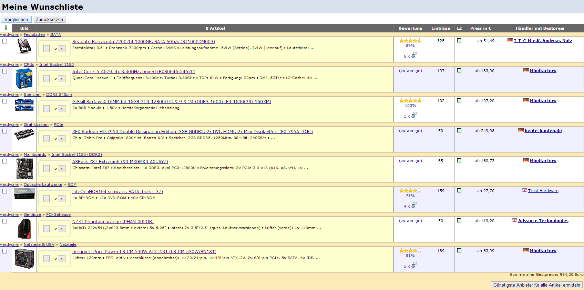Click the green availability square in the Seagate row
The height and width of the screenshot is (290, 584).
point(459,40)
